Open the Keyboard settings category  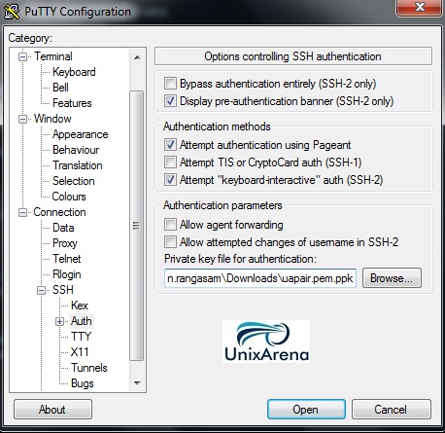74,72
